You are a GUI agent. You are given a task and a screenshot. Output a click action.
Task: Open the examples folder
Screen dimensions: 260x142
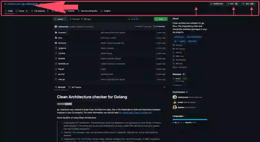pyautogui.click(x=62, y=43)
